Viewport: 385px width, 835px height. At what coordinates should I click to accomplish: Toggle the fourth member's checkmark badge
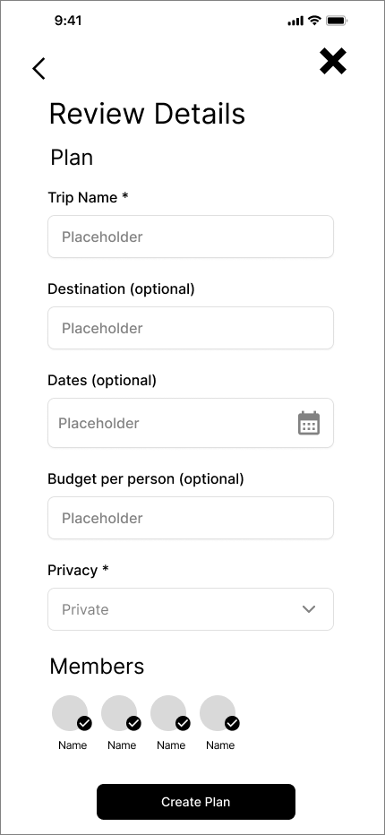[232, 723]
